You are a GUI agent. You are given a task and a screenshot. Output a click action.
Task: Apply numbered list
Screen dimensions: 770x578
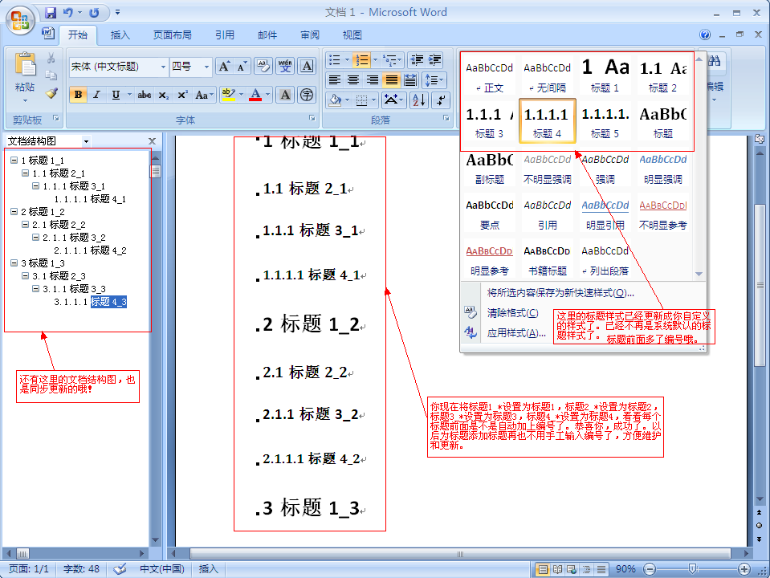tap(362, 60)
